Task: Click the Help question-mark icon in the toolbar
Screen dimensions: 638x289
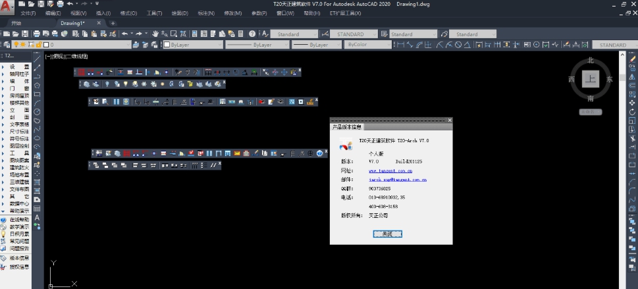Action: 252,34
